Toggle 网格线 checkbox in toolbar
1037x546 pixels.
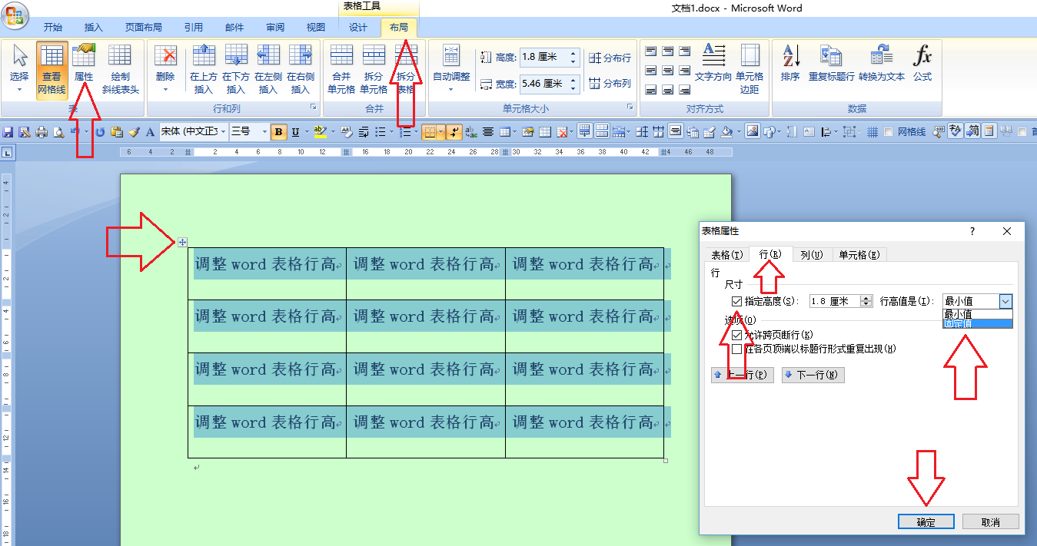[x=889, y=132]
